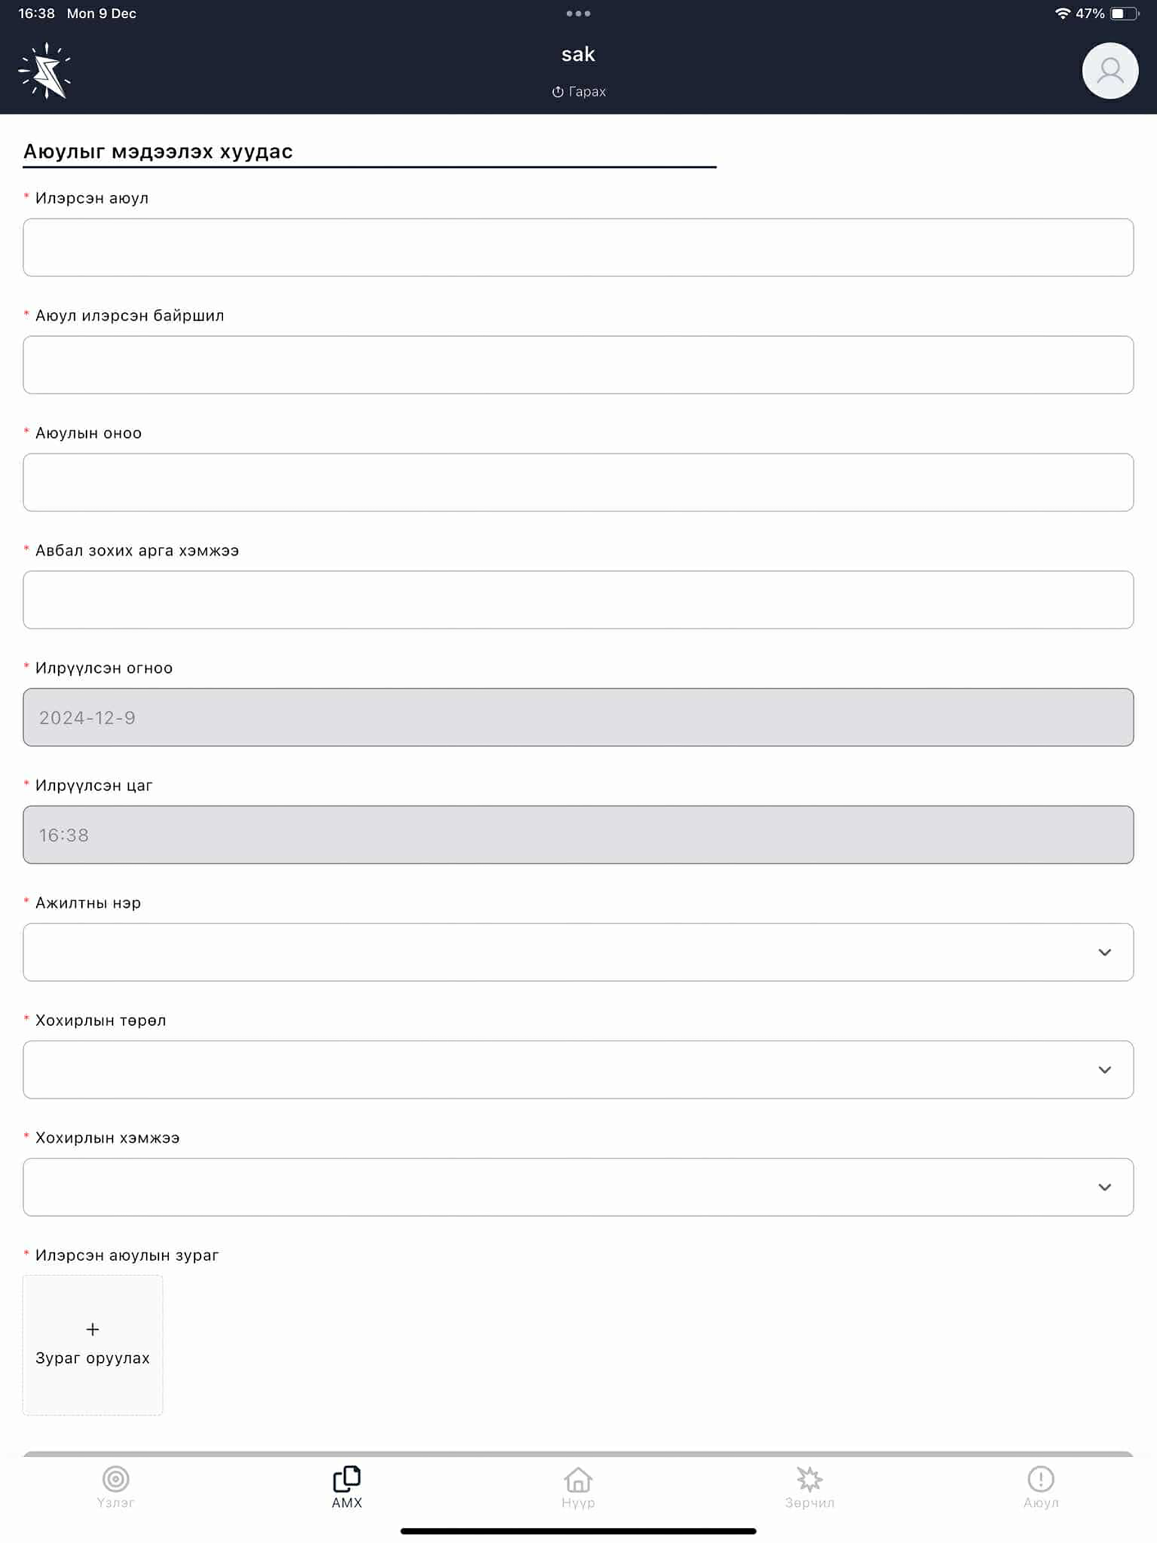Open the Хохирлын төрөл dropdown
Screen dimensions: 1157x1543
point(578,1069)
